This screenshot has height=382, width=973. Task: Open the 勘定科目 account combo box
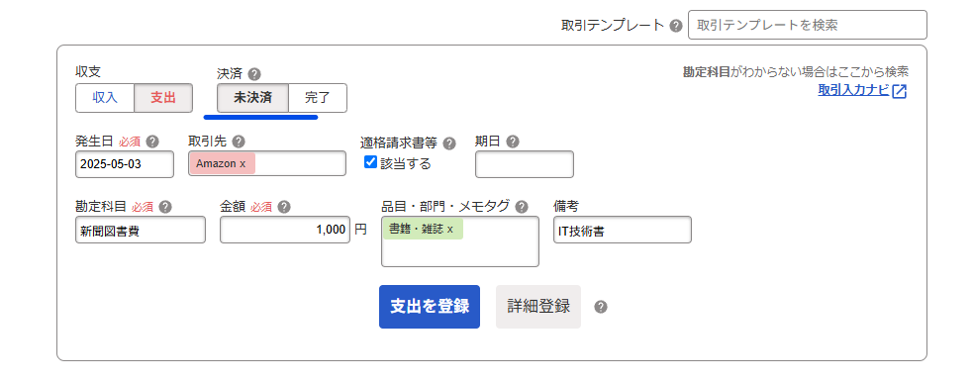(x=141, y=230)
